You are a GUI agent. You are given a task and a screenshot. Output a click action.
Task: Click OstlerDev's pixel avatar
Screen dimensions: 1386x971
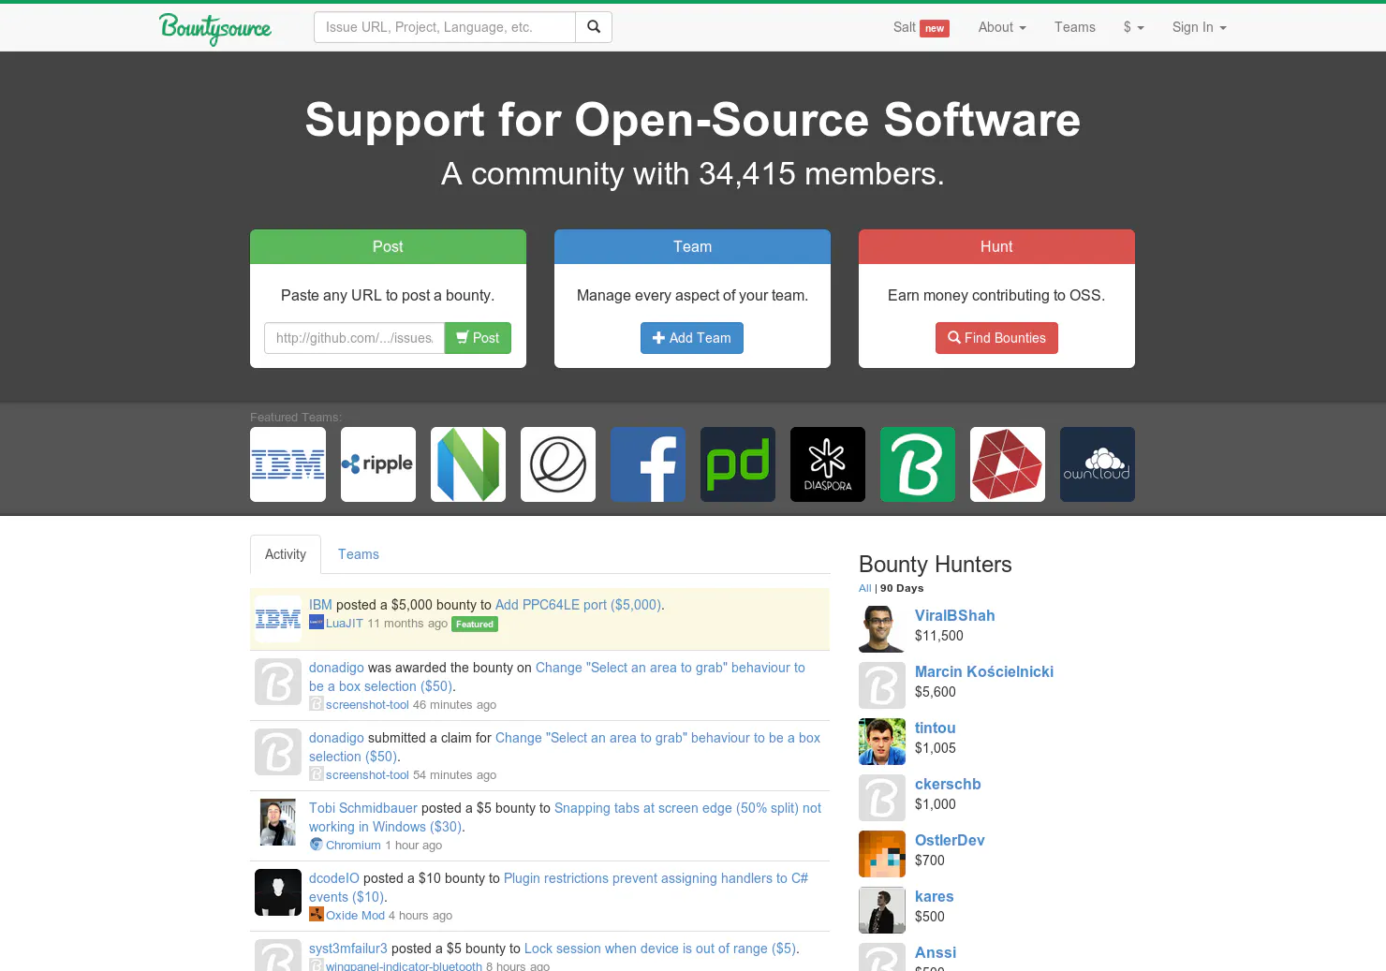pyautogui.click(x=882, y=854)
